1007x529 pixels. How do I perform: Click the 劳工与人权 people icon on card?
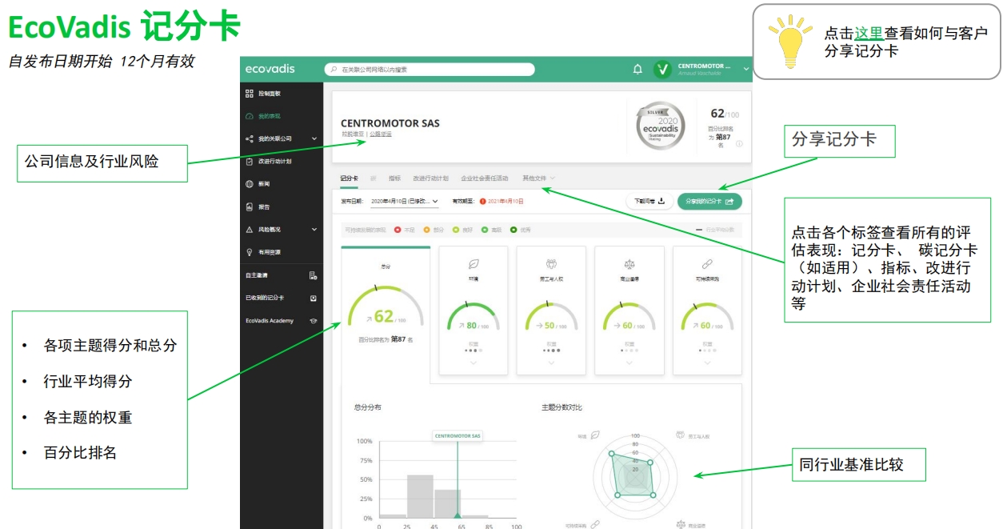(x=550, y=263)
